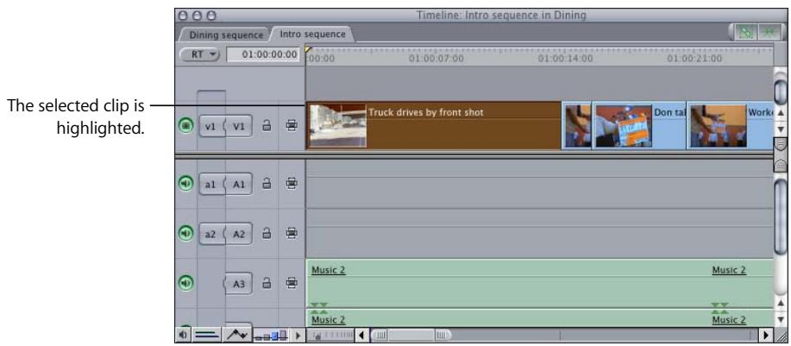Click first Music 2 label on lower audio track
This screenshot has width=791, height=346.
tap(329, 320)
